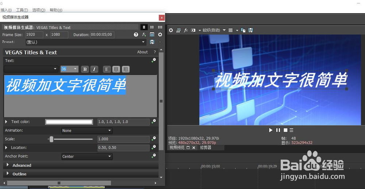The width and height of the screenshot is (365, 189).
Task: Toggle animation icon for Scale
Action: [x=154, y=139]
